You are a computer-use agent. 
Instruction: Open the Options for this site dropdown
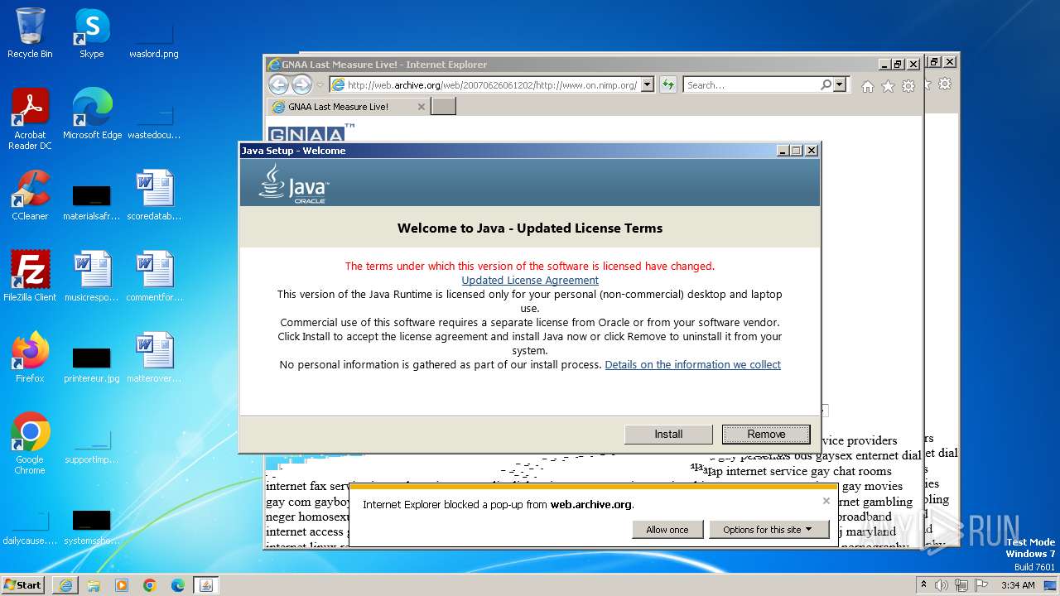click(x=768, y=530)
